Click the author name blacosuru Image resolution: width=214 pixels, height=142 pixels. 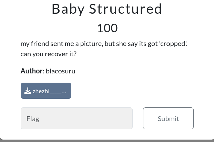pos(60,71)
